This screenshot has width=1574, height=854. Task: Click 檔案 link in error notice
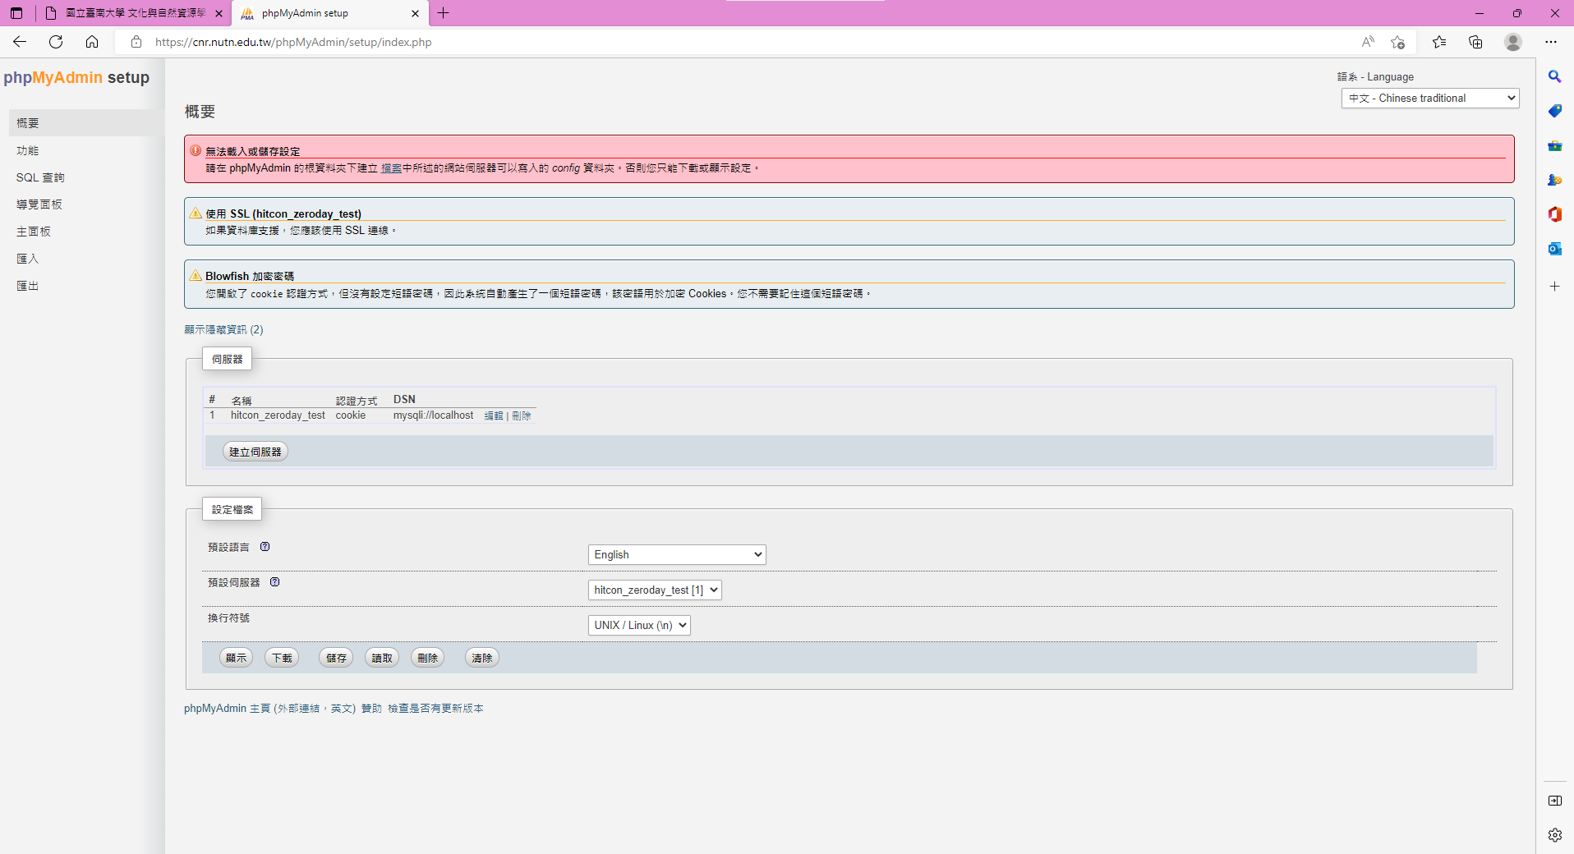point(392,168)
